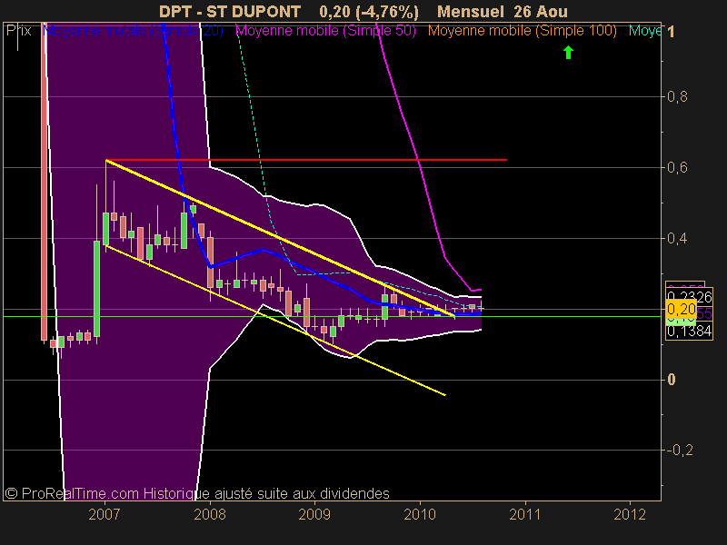
Task: Click the 2011 mark on the time axis
Action: click(x=525, y=514)
